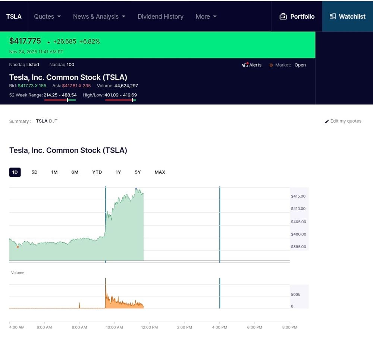Screen dimensions: 373x345
Task: Switch chart to 6M range
Action: [75, 172]
